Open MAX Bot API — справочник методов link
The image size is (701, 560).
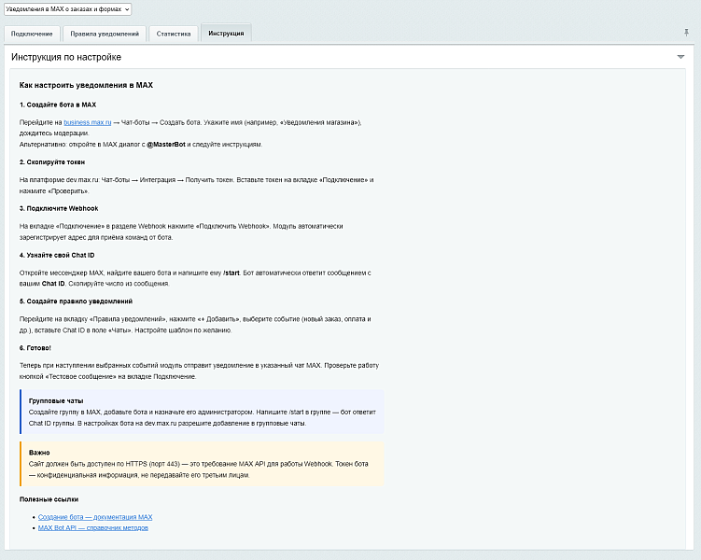pyautogui.click(x=92, y=527)
